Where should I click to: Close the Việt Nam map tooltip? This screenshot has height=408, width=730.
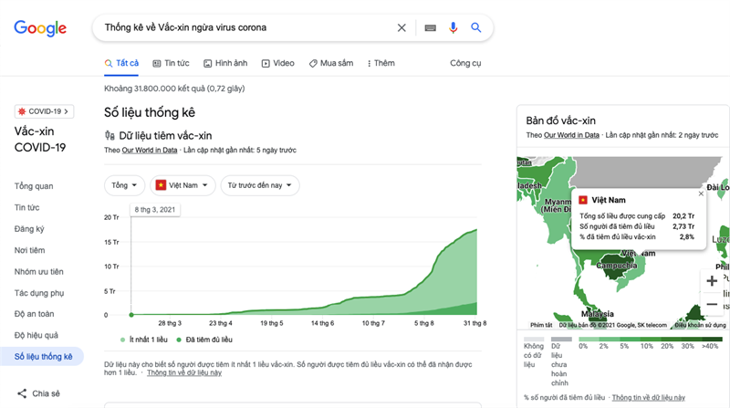(x=701, y=194)
